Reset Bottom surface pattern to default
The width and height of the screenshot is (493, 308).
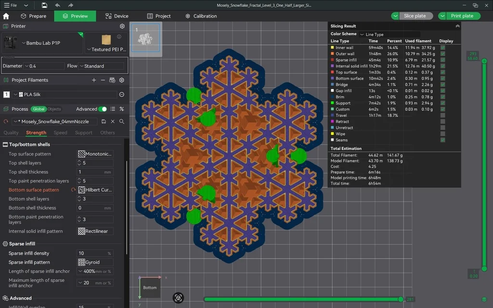click(x=73, y=190)
